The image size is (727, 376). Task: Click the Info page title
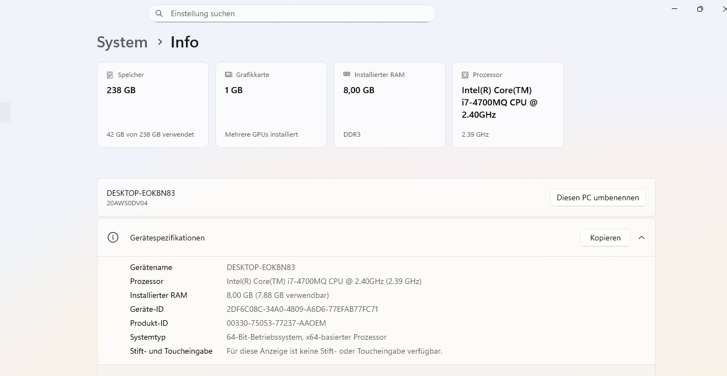click(x=185, y=42)
